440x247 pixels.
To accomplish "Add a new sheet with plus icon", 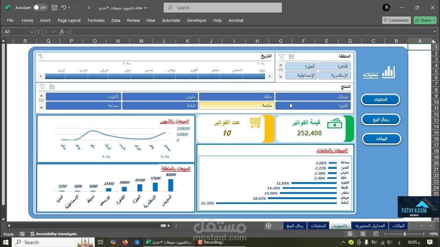I will point(269,226).
